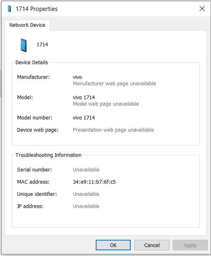Viewport: 211px width, 256px height.
Task: Click the device name 1714 beside icon
Action: pos(42,45)
